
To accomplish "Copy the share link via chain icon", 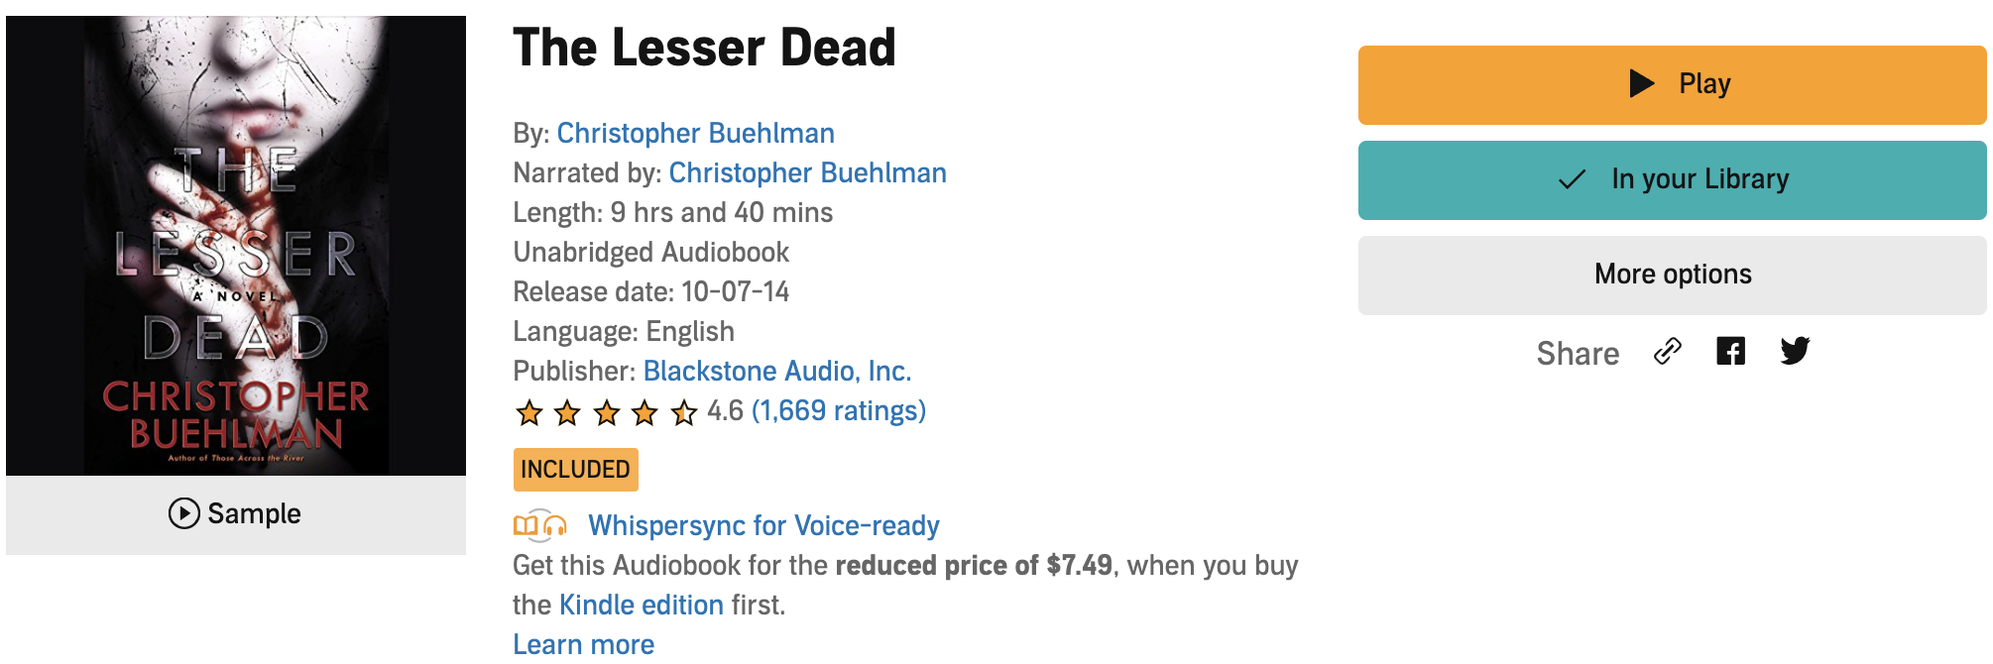I will click(x=1668, y=352).
